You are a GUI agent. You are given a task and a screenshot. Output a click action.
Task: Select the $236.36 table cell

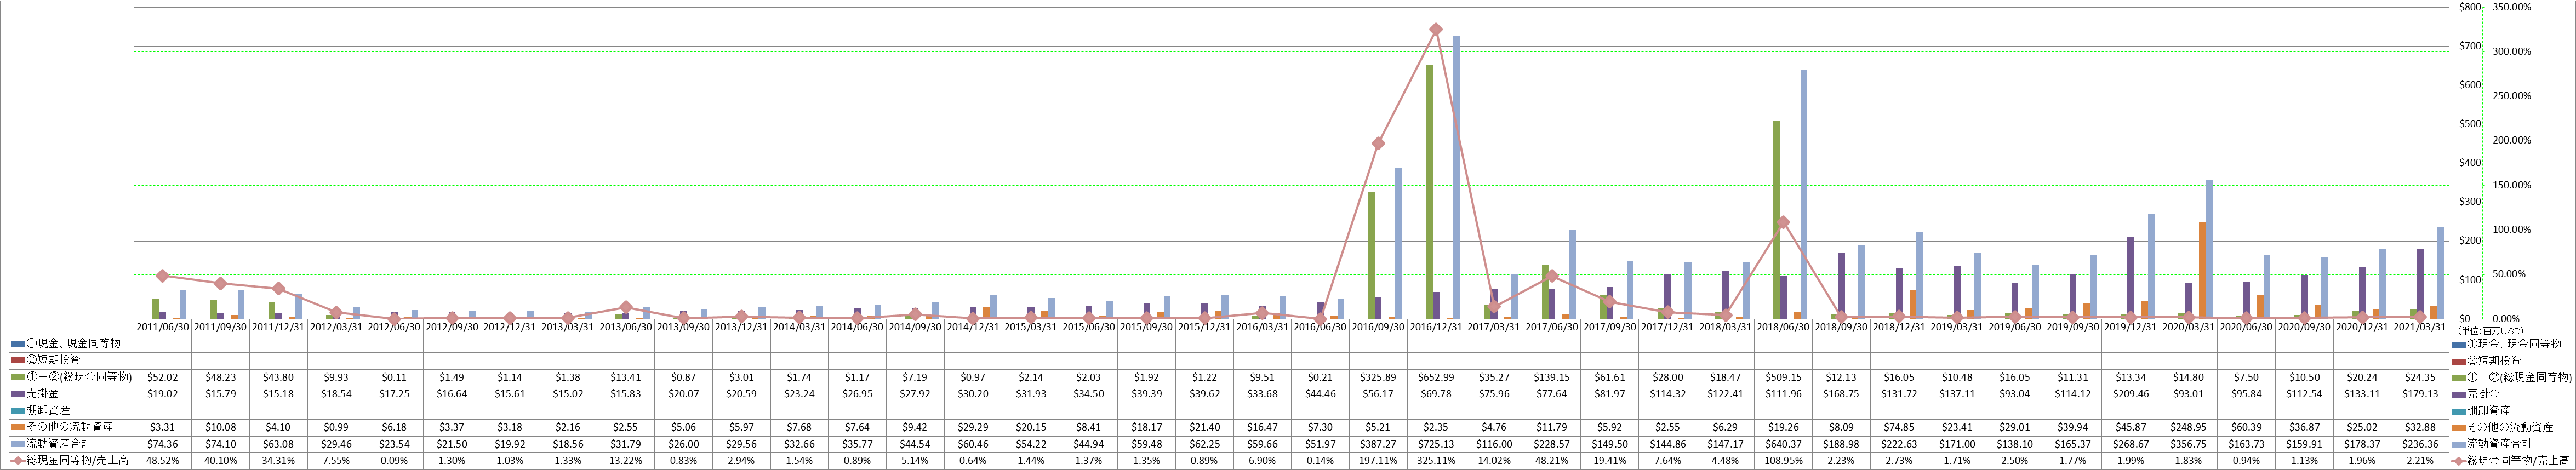(x=2420, y=443)
